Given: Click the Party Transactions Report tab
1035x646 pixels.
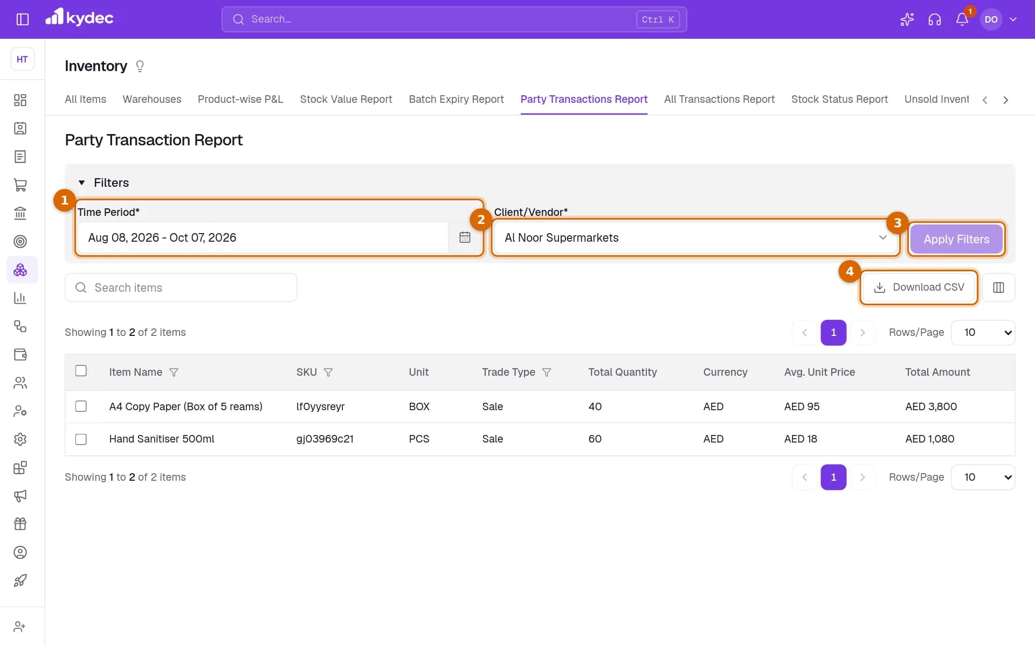Looking at the screenshot, I should click(584, 100).
